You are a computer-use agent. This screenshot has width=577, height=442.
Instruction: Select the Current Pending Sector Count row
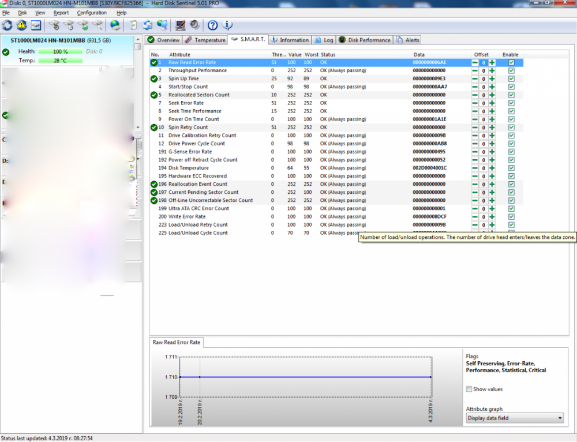(x=203, y=192)
